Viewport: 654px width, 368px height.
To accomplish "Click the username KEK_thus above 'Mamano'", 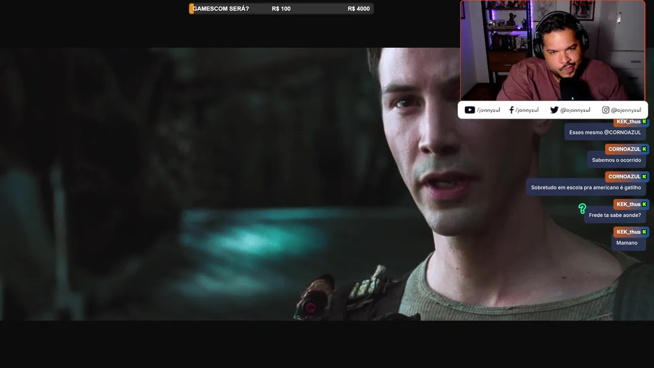I will pyautogui.click(x=628, y=232).
